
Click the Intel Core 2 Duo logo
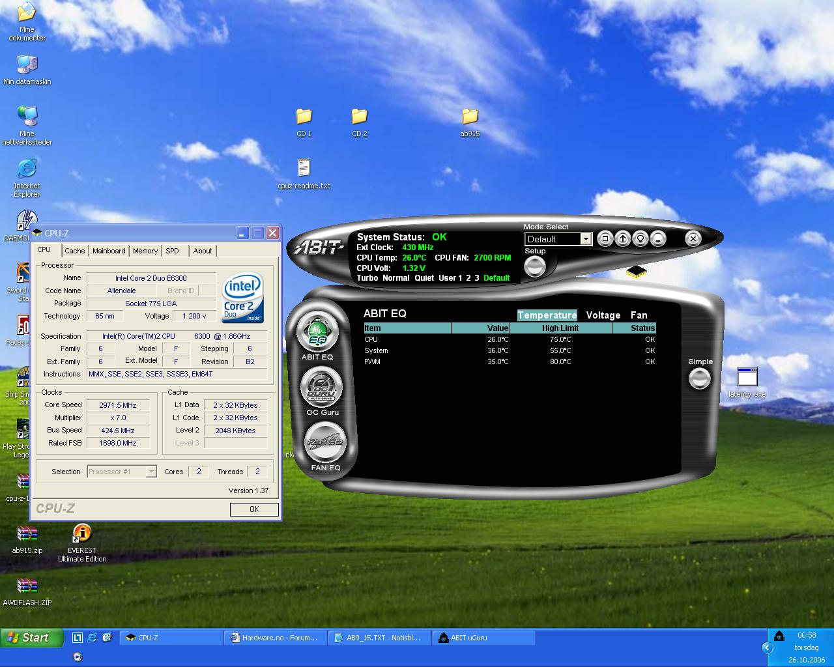[243, 298]
